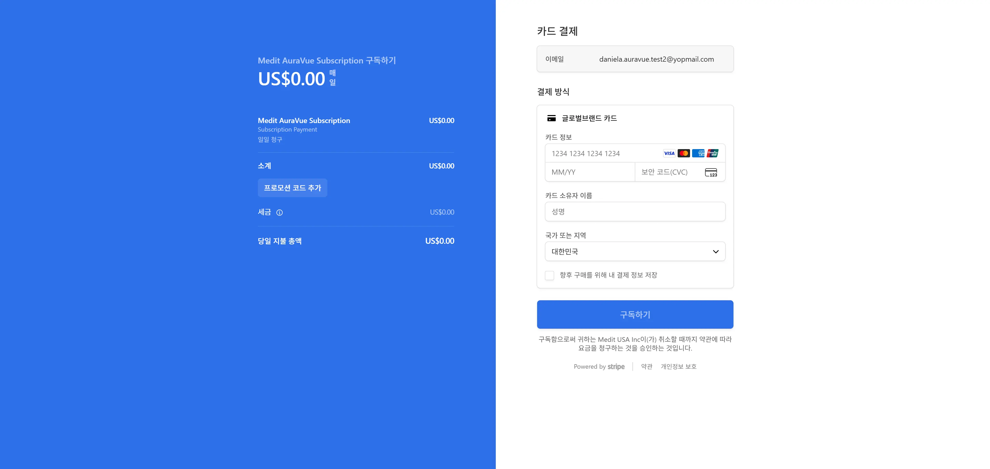
Task: Click the 글로벌브랜드 카드 label
Action: pyautogui.click(x=589, y=118)
